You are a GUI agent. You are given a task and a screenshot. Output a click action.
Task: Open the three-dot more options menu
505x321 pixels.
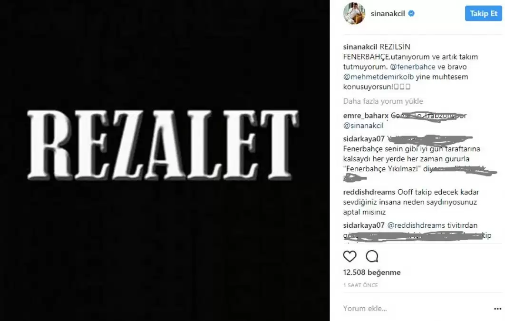point(497,309)
